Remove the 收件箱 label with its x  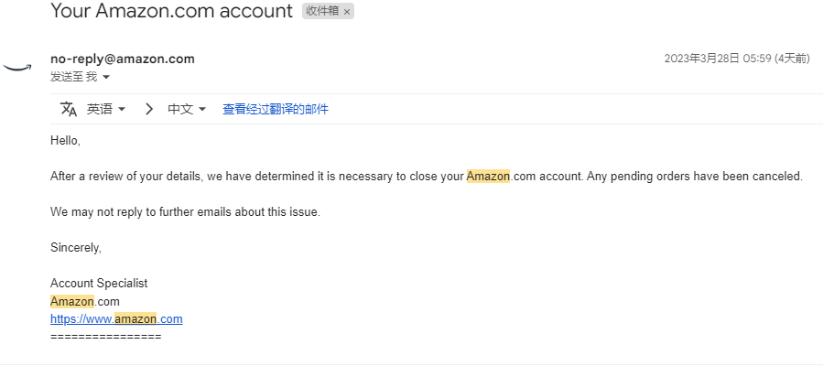coord(346,12)
